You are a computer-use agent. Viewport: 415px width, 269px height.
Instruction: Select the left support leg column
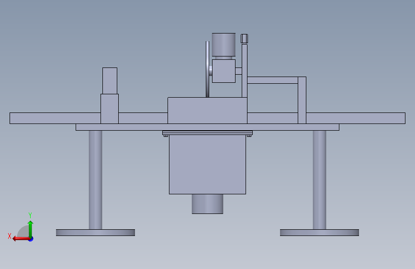(x=96, y=180)
